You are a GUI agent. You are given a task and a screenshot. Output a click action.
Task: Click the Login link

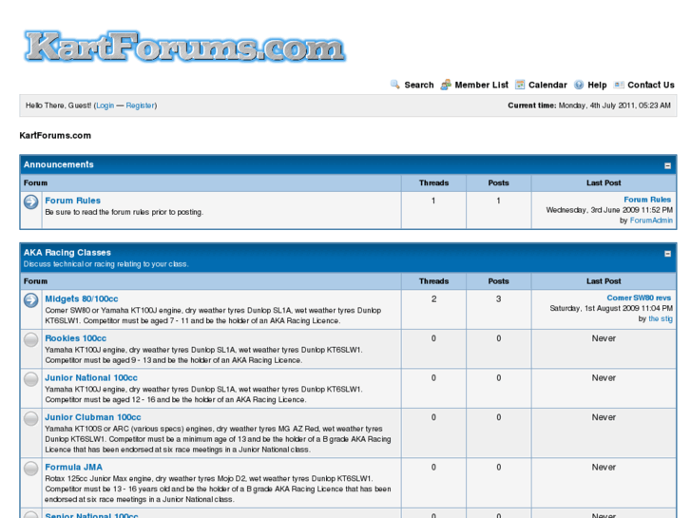(x=105, y=106)
